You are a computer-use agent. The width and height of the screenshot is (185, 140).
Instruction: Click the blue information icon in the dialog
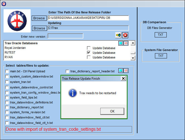[73, 93]
